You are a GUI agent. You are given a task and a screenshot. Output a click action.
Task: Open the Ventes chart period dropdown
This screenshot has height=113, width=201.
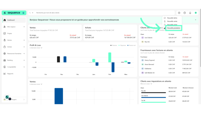[x=36, y=84]
